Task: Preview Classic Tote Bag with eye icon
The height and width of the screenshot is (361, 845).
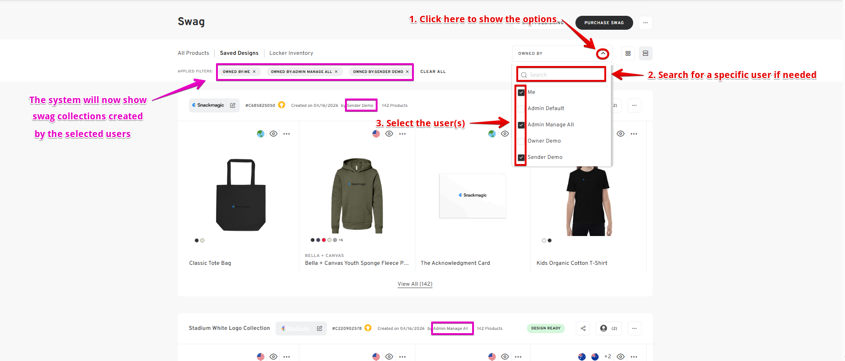Action: [274, 134]
